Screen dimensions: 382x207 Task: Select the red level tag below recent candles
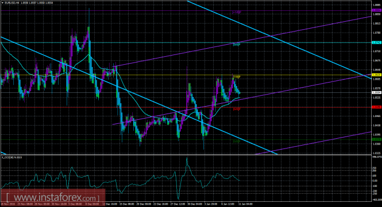[x=237, y=109]
